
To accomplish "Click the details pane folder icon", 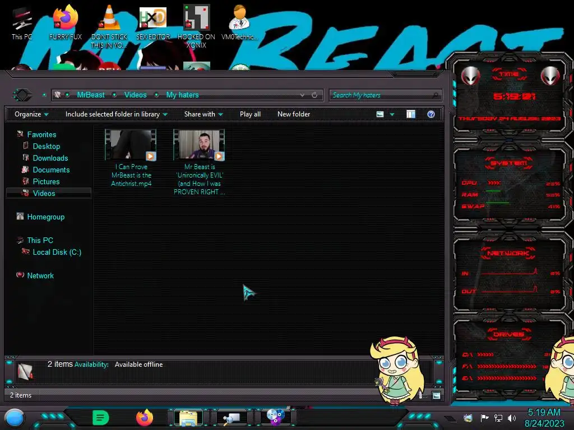I will (x=25, y=372).
